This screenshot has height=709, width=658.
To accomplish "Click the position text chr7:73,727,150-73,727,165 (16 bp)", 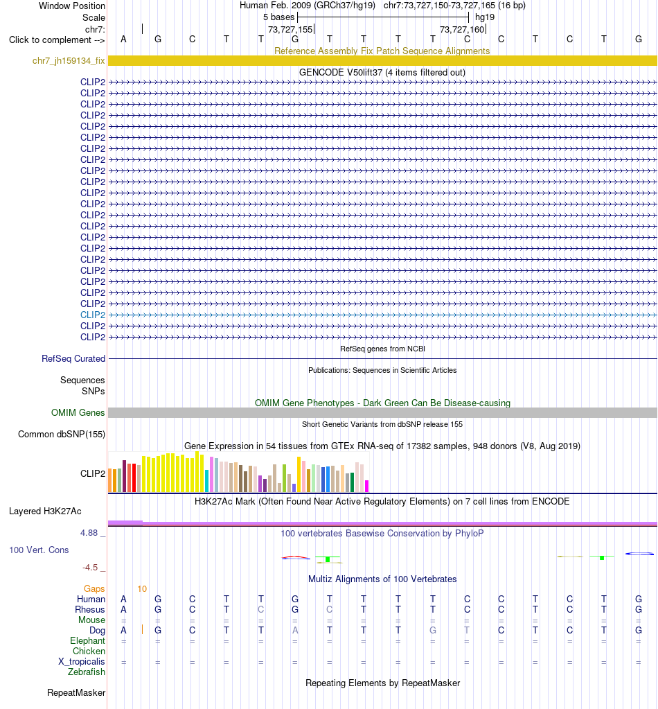I will [x=454, y=6].
